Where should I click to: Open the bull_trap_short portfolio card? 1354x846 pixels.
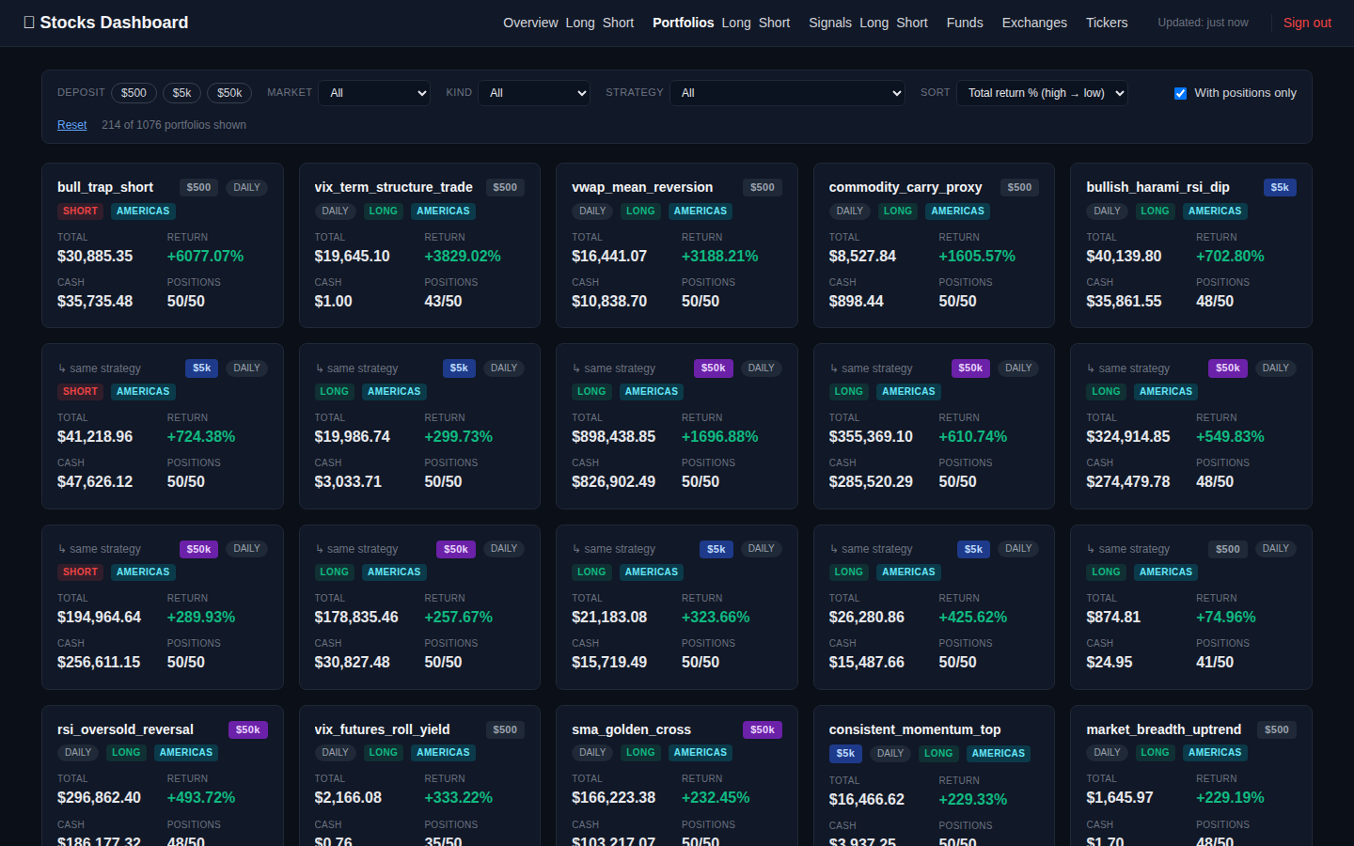(x=163, y=245)
